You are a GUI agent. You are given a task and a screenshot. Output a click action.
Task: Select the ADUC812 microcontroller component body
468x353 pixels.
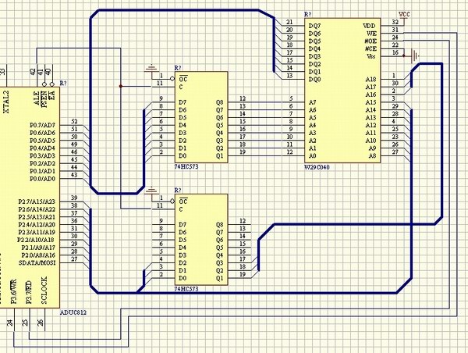pyautogui.click(x=30, y=198)
